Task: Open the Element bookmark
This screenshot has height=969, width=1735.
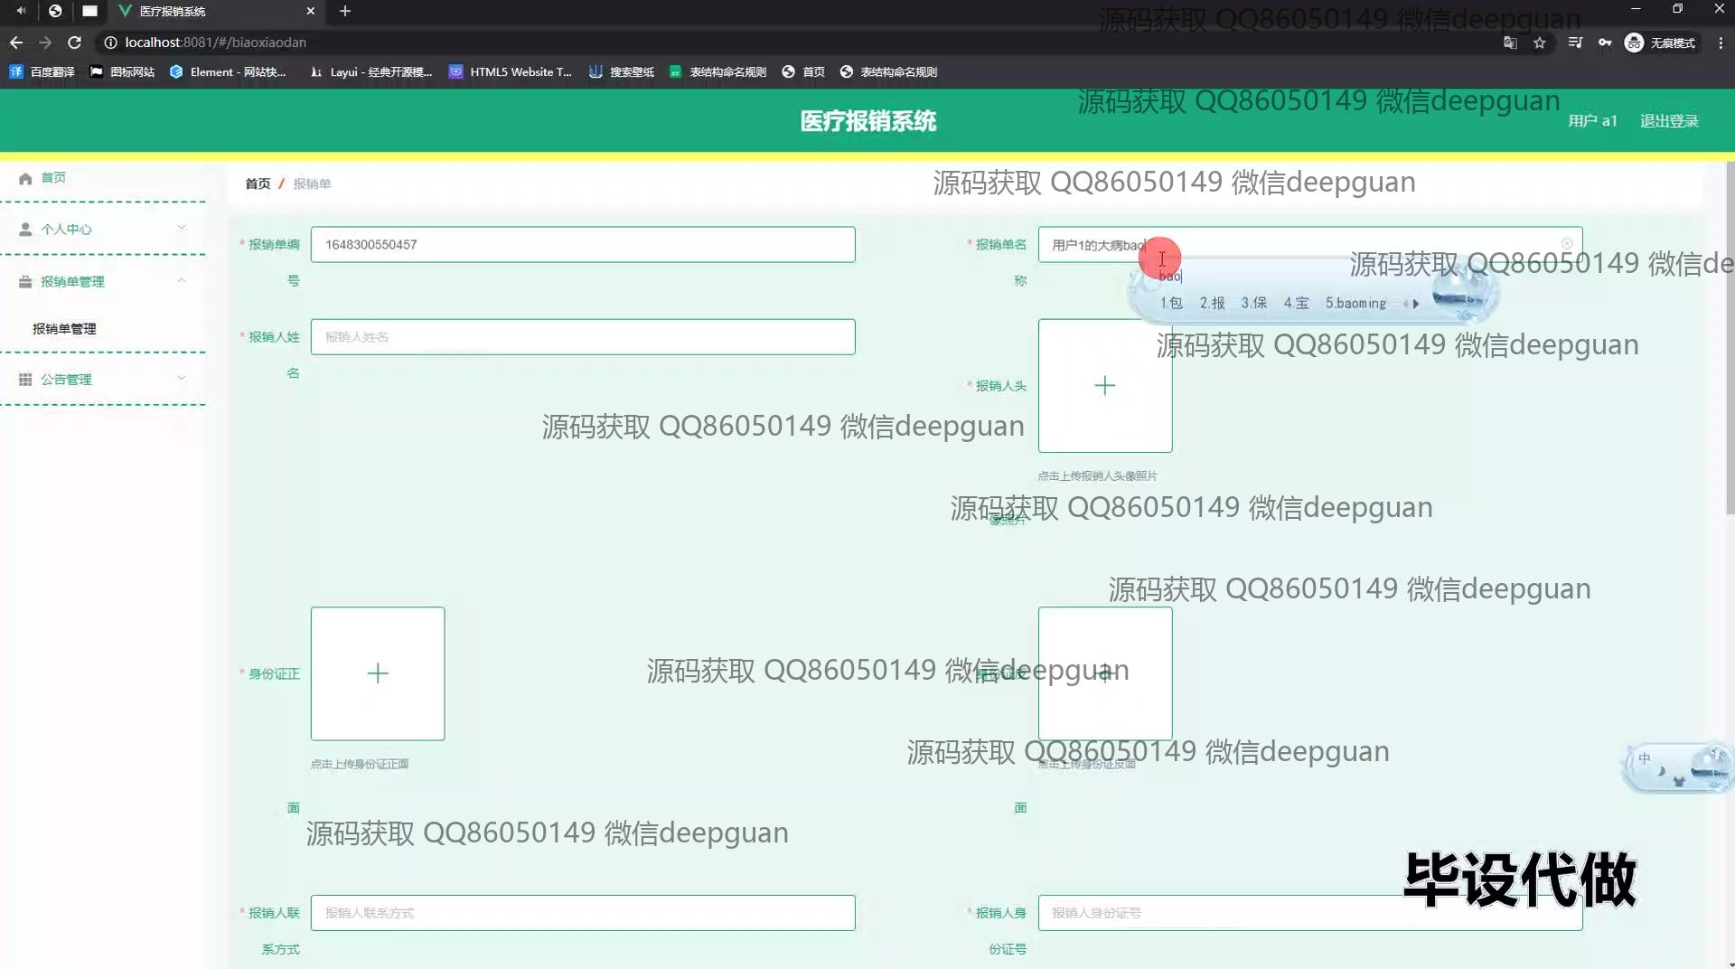Action: point(228,72)
